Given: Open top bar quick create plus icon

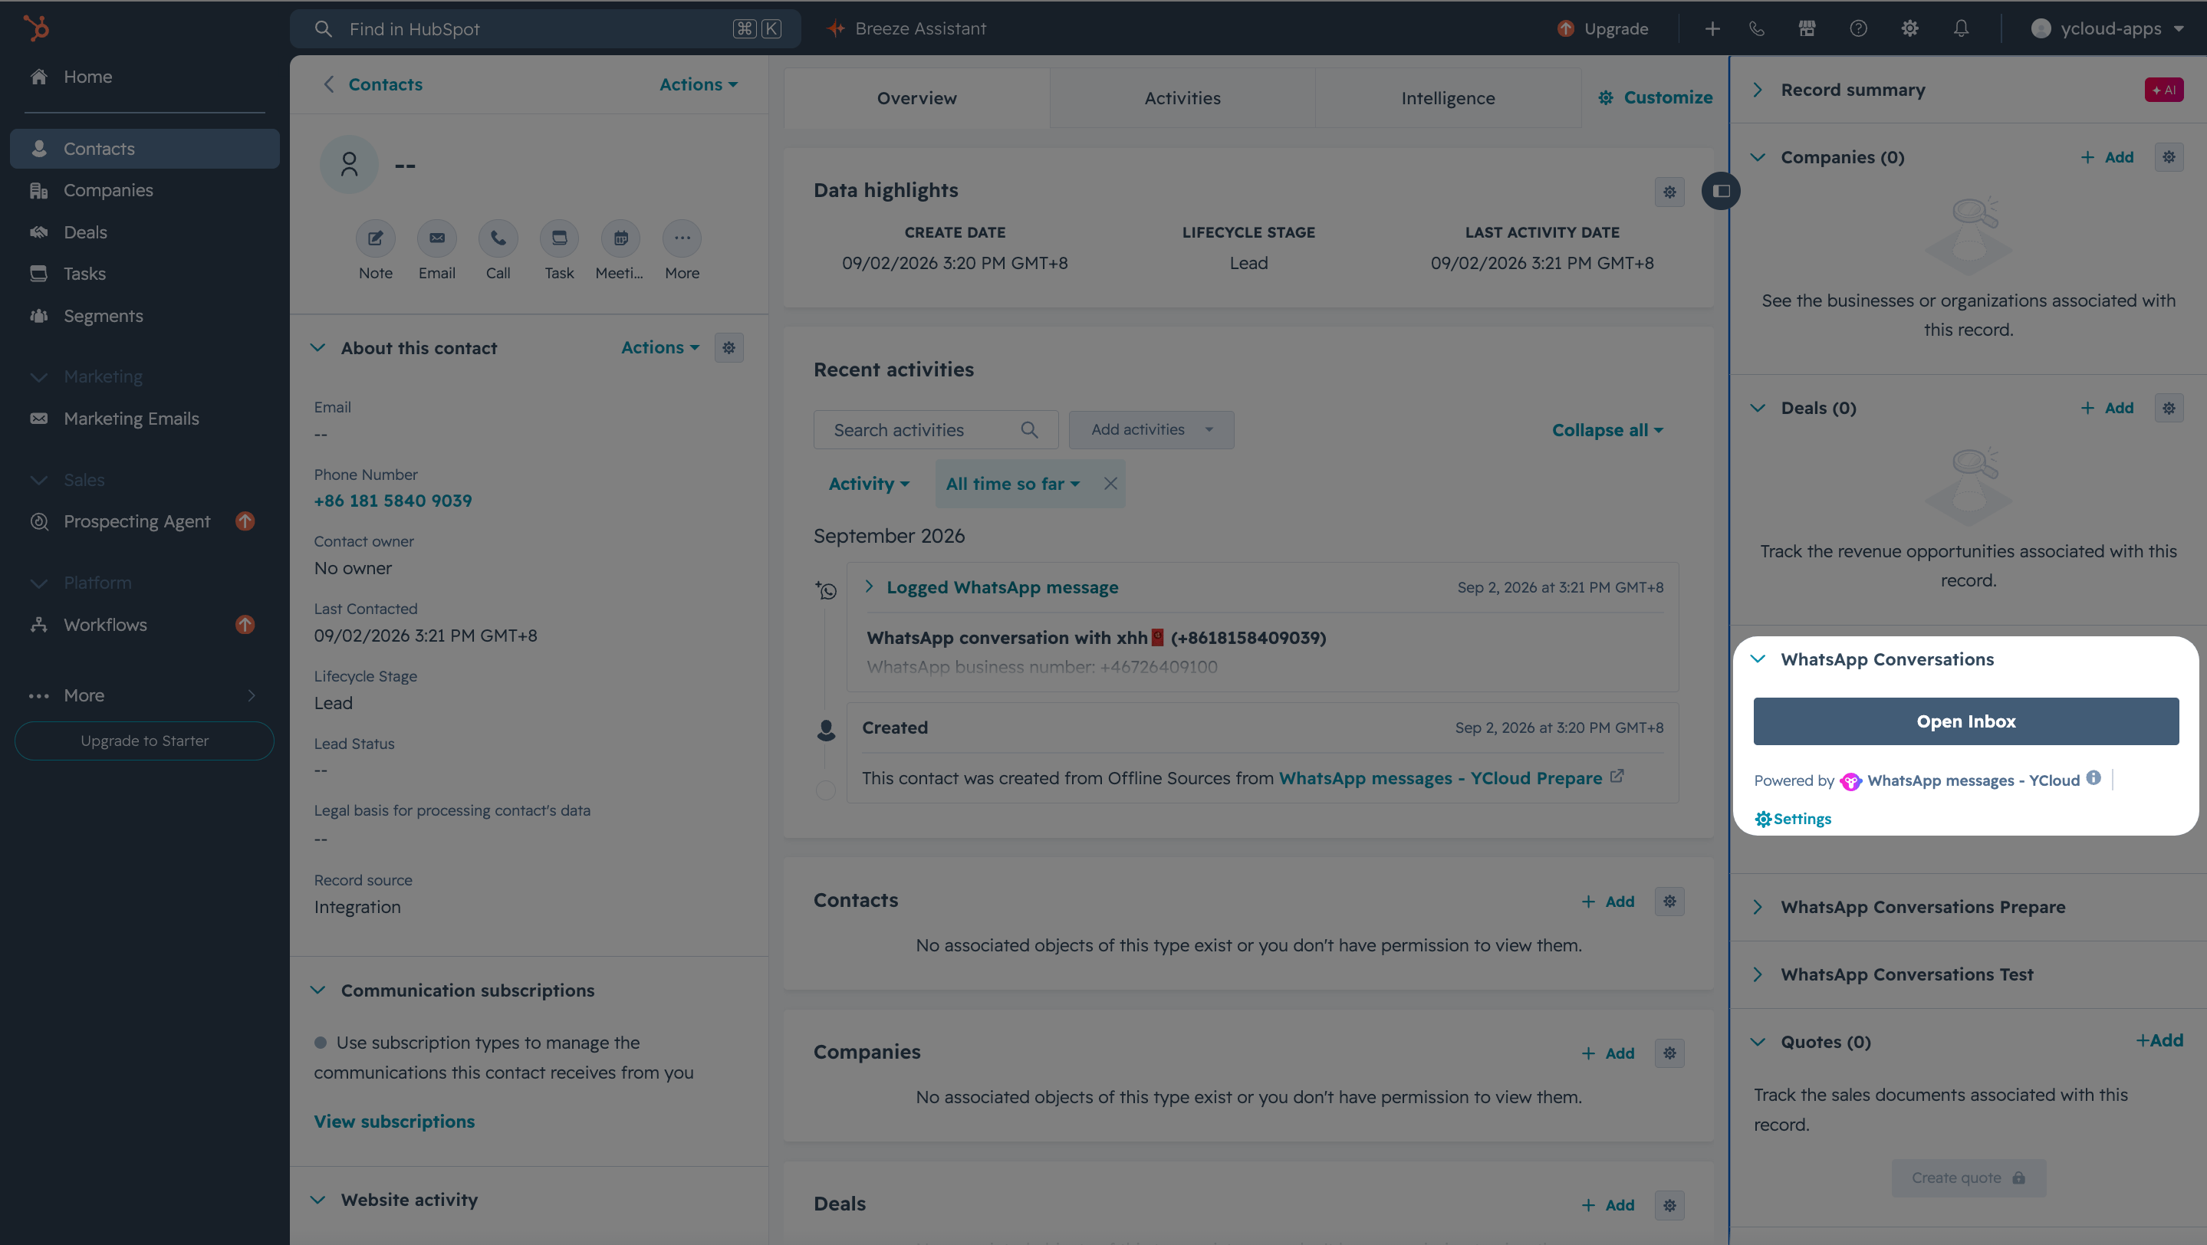Looking at the screenshot, I should (1712, 28).
